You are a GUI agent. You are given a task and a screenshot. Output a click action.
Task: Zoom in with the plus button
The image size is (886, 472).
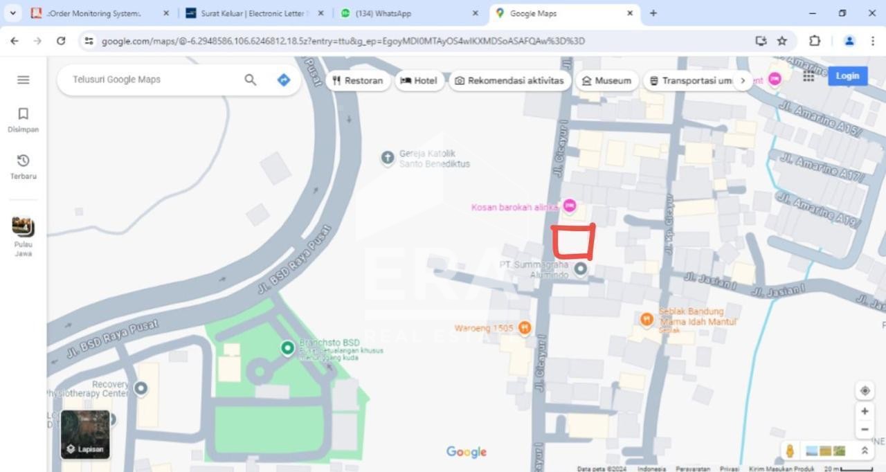tap(865, 411)
